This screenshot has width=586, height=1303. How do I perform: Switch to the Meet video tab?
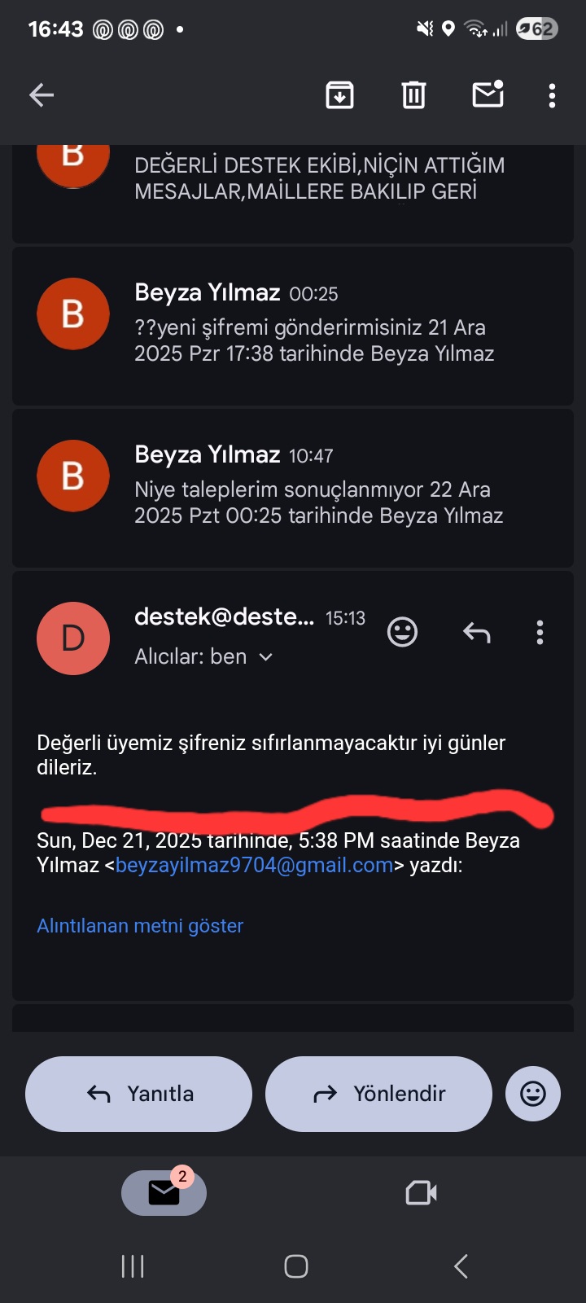421,1193
